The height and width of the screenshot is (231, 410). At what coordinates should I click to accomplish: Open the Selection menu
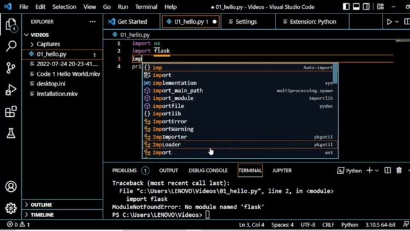pos(64,7)
